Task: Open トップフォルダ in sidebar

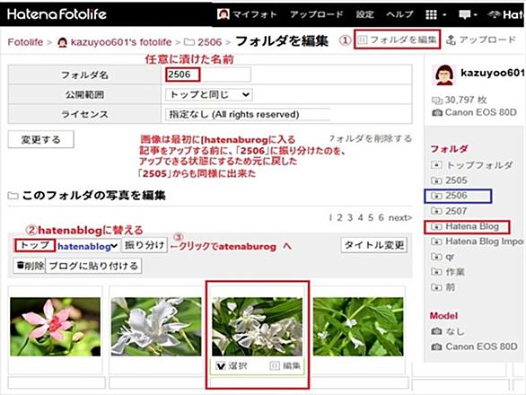Action: (x=479, y=165)
